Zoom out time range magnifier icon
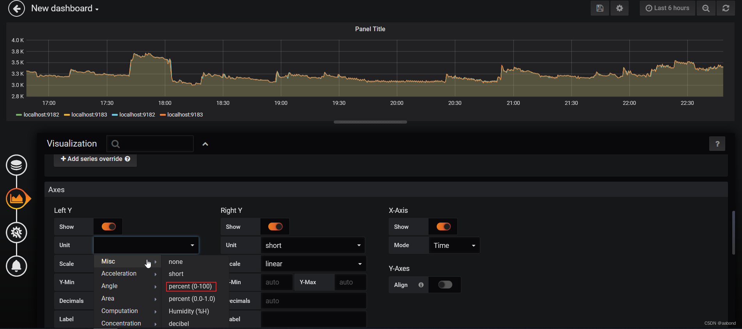This screenshot has height=329, width=742. pos(706,8)
